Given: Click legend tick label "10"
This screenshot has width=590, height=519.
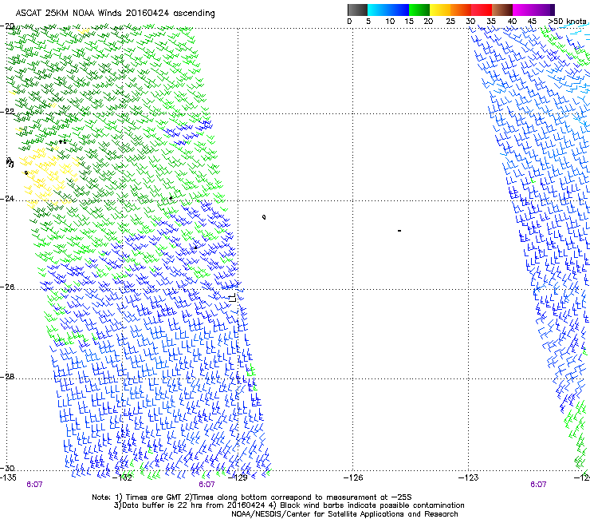Looking at the screenshot, I should click(x=390, y=22).
